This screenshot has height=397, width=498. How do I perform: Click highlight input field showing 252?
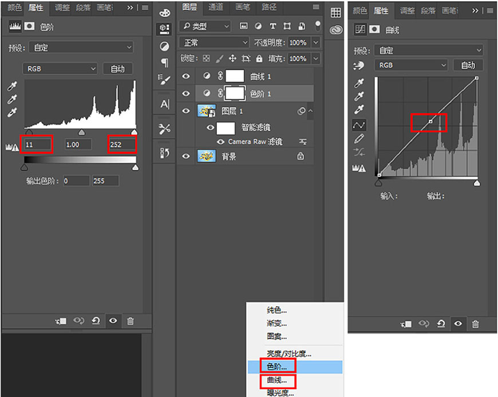(x=122, y=145)
